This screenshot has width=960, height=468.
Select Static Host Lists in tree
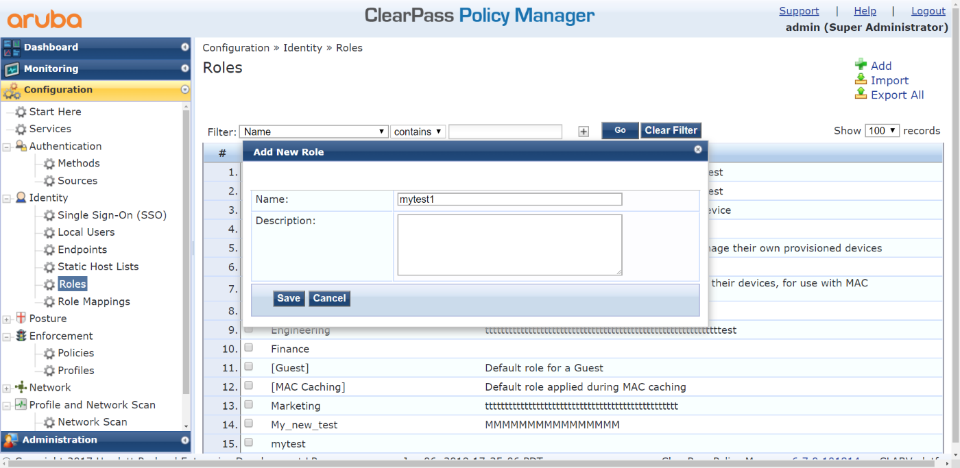(x=98, y=267)
